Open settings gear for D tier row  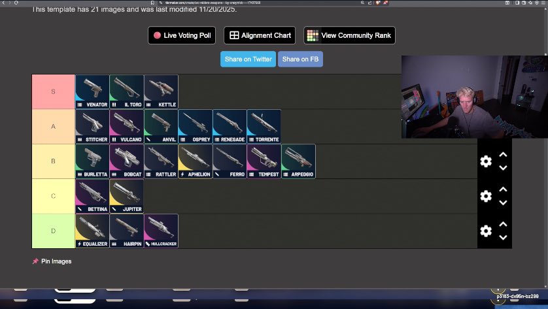coord(486,231)
